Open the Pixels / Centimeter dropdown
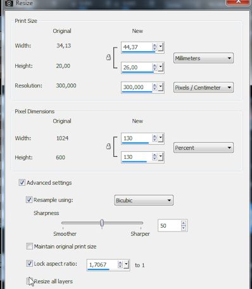 tap(203, 87)
